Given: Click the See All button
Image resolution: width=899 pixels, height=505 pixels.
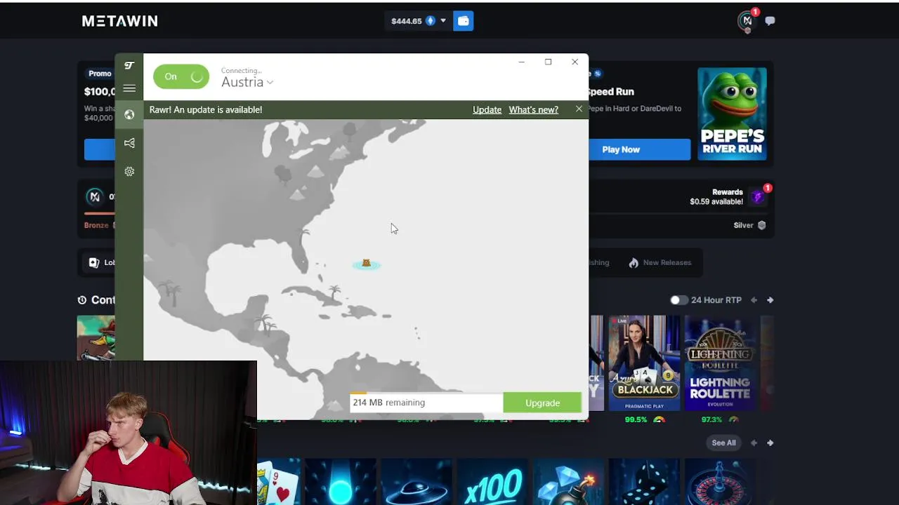Looking at the screenshot, I should [x=723, y=443].
